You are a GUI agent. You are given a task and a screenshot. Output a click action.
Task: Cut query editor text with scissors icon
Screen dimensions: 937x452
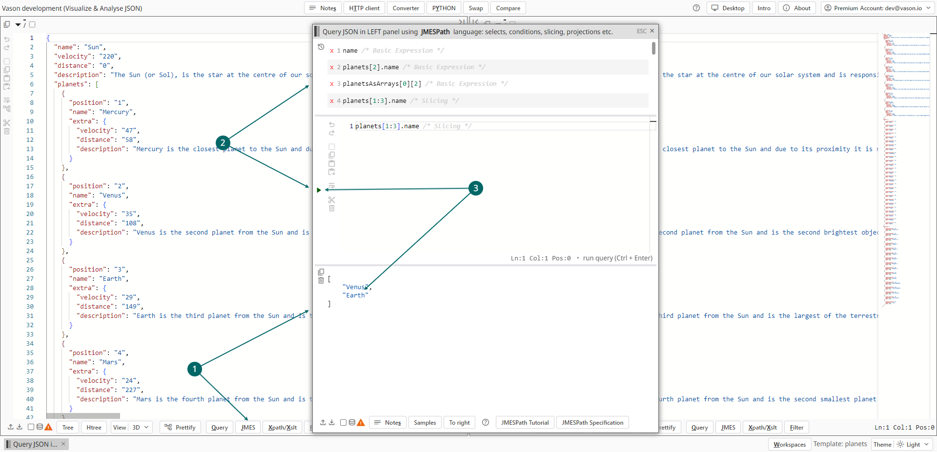[332, 200]
